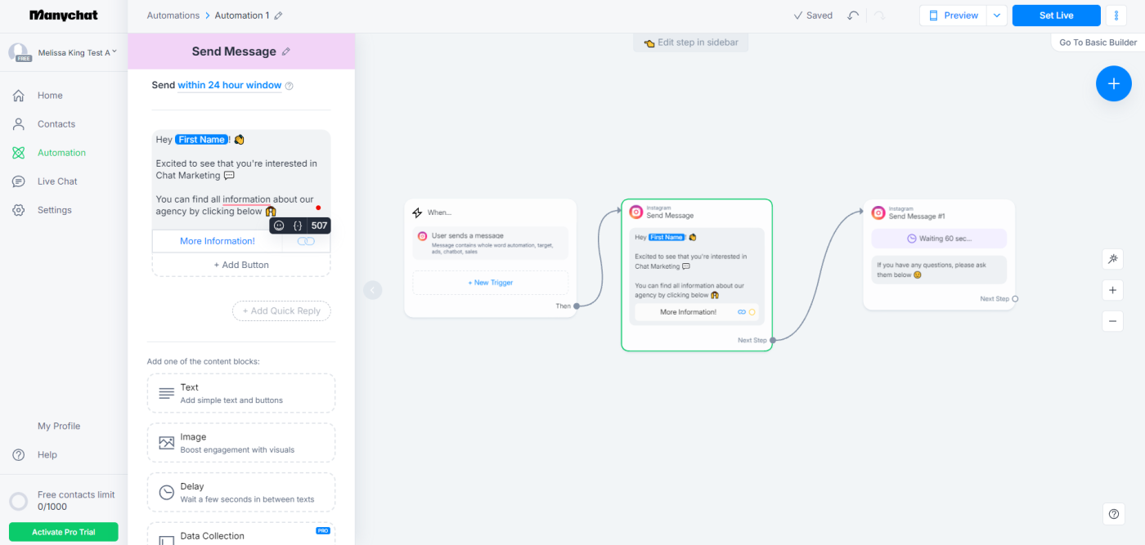Open the emoji picker in the message editor
1145x545 pixels.
click(x=279, y=226)
